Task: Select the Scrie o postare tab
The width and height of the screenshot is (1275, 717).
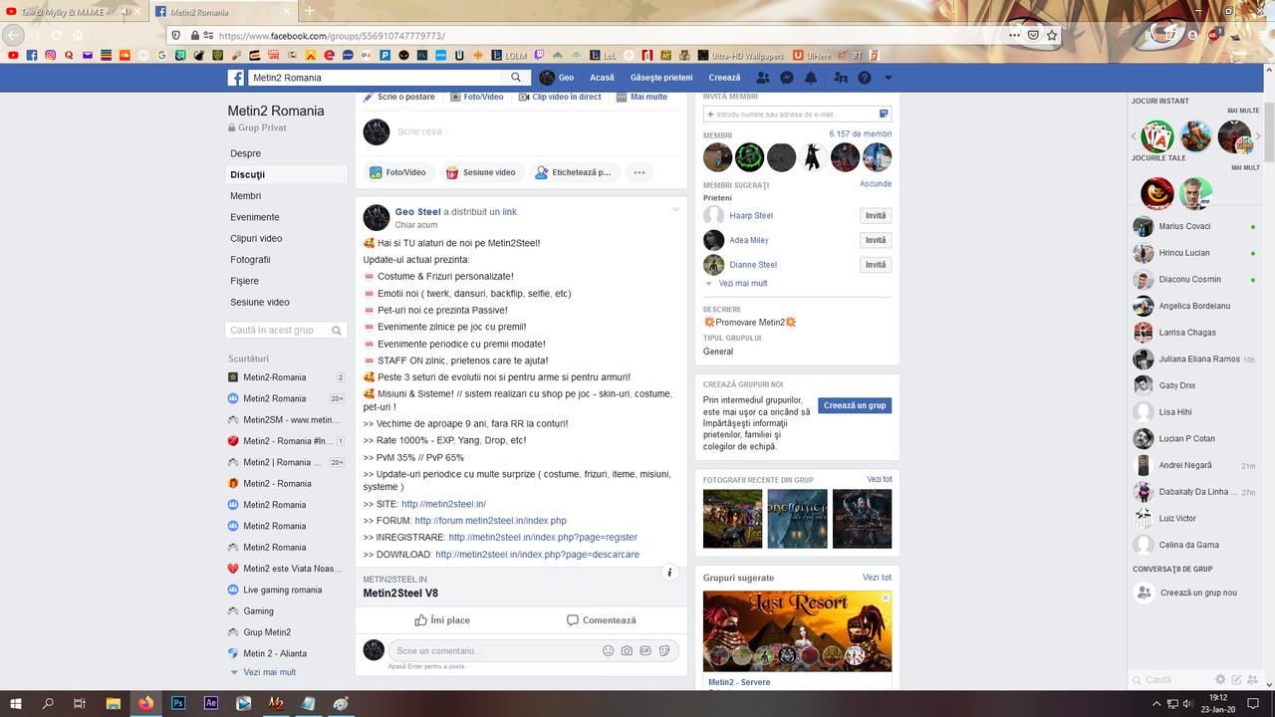Action: coord(399,97)
